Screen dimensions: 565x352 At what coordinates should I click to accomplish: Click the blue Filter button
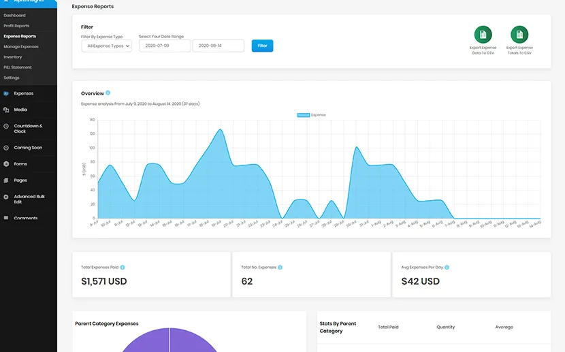pyautogui.click(x=262, y=46)
